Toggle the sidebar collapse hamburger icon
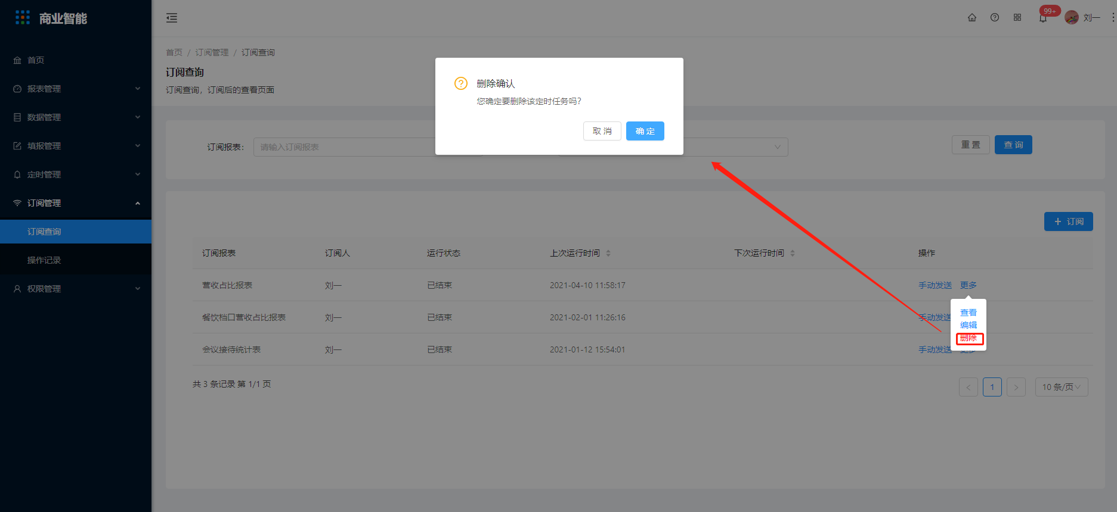This screenshot has height=512, width=1117. click(x=172, y=18)
